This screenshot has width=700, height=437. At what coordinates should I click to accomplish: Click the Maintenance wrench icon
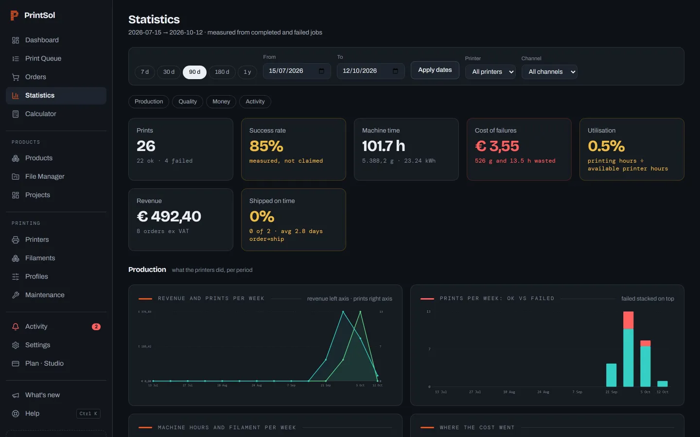pos(16,295)
